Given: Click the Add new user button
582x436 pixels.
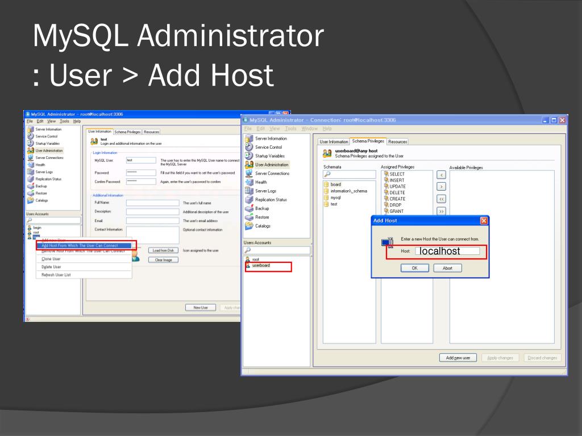Looking at the screenshot, I should click(458, 358).
